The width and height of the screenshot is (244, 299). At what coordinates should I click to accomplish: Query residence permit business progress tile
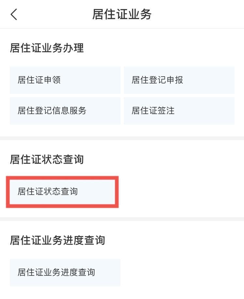coord(65,273)
